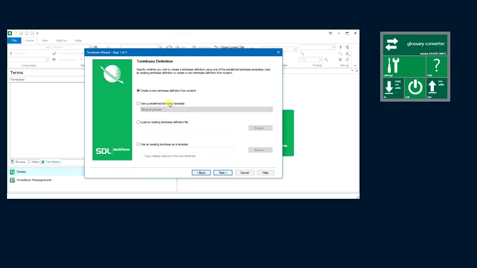Click the Search input field in ribbon
This screenshot has height=268, width=477.
pos(70,47)
